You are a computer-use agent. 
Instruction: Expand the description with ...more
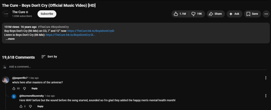[x=10, y=39]
